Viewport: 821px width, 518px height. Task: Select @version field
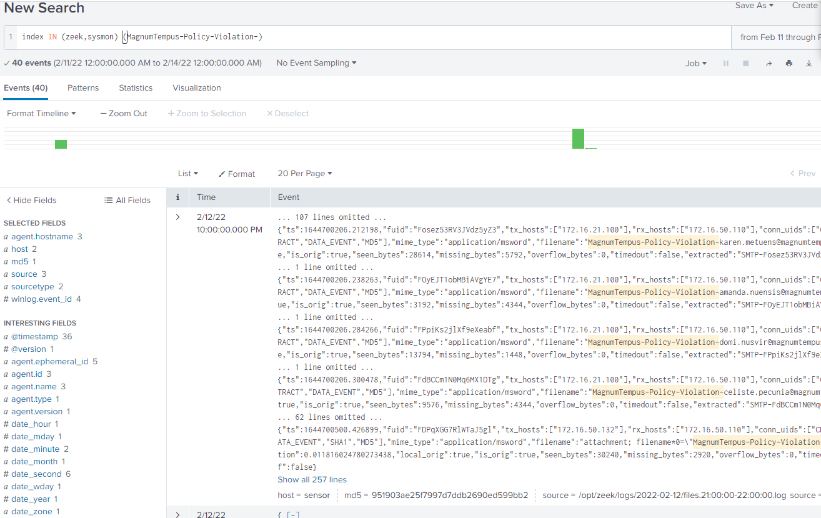[x=29, y=349]
